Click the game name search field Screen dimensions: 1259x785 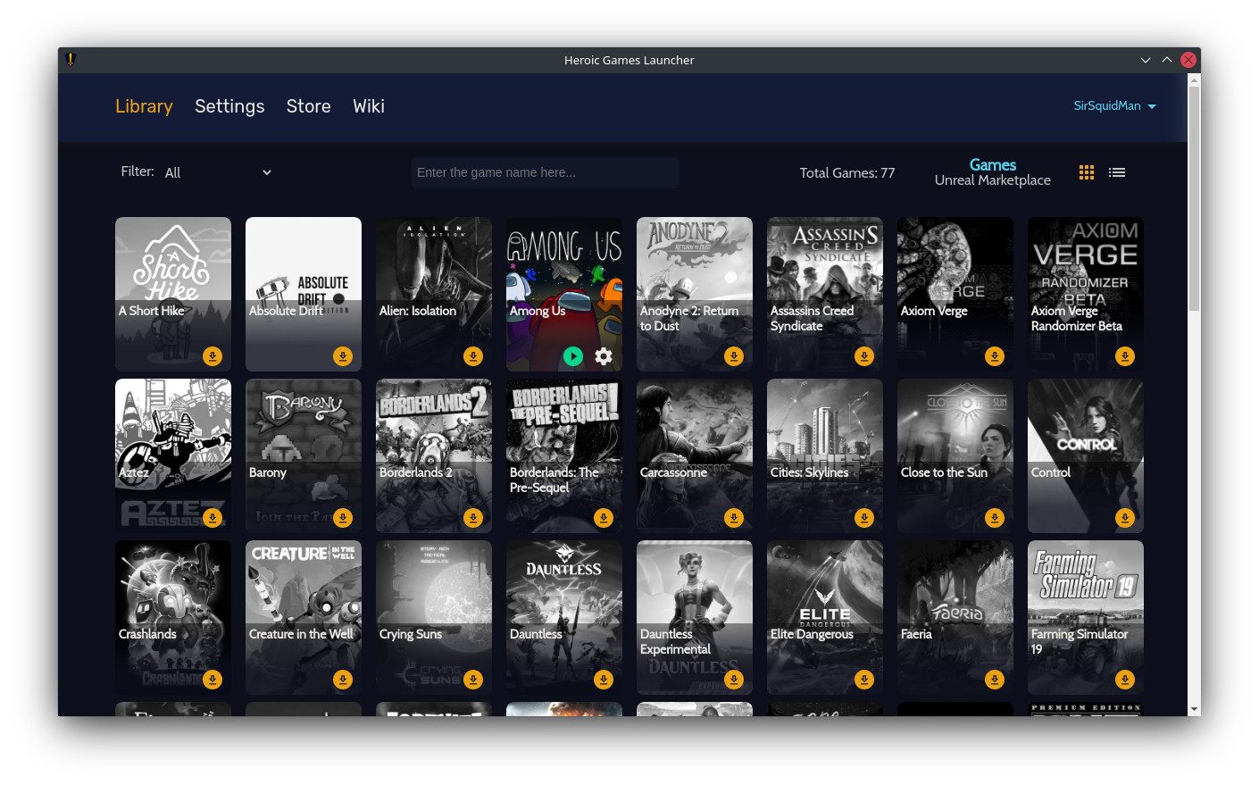(545, 172)
